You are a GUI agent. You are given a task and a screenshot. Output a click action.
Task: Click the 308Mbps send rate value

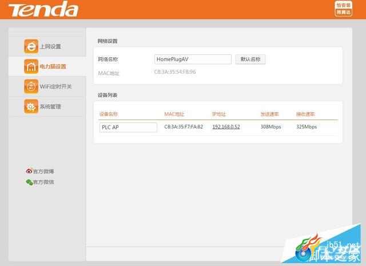[270, 127]
